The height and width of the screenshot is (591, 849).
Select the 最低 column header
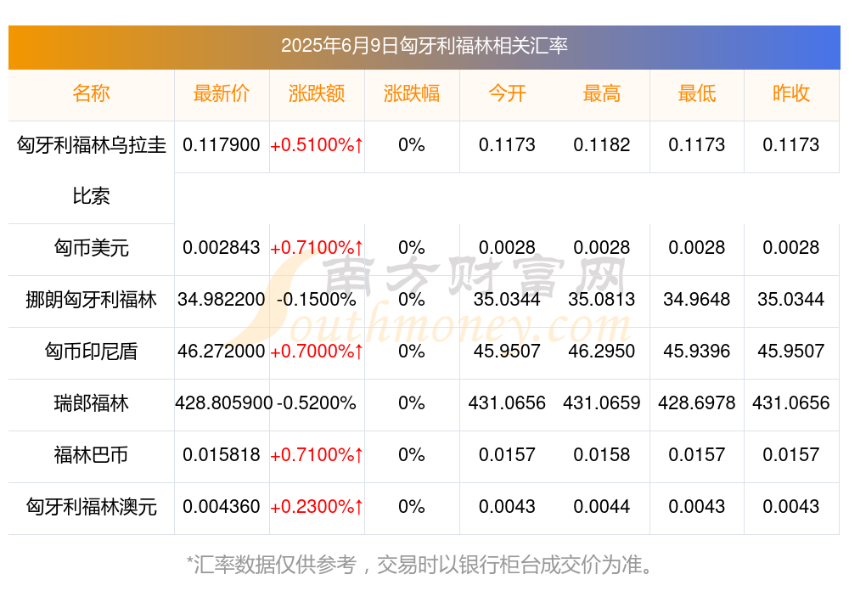pos(697,93)
